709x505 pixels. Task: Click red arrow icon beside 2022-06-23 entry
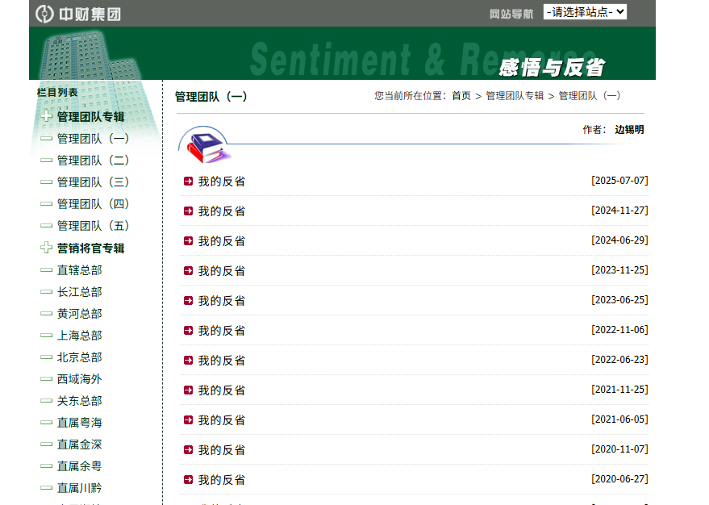pyautogui.click(x=188, y=361)
